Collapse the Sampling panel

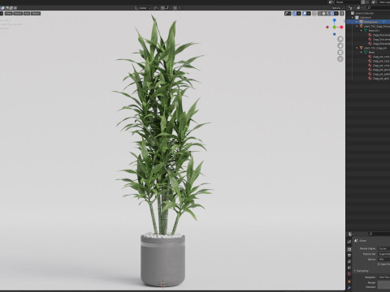[x=354, y=271]
